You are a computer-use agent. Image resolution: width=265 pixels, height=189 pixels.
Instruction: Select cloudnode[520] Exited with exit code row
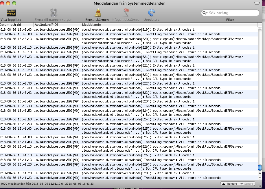tap(129, 47)
